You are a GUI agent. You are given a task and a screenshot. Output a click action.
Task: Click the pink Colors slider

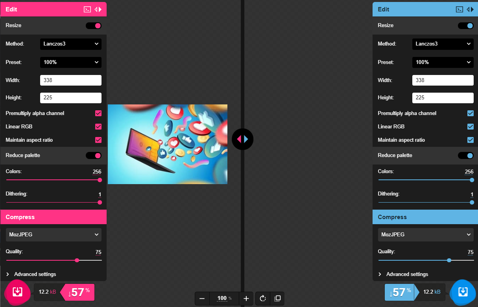pyautogui.click(x=54, y=180)
